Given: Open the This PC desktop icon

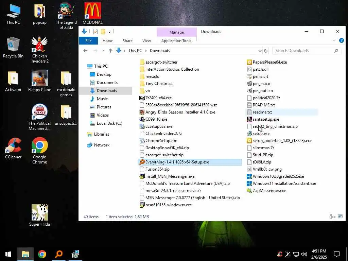Looking at the screenshot, I should click(13, 14).
